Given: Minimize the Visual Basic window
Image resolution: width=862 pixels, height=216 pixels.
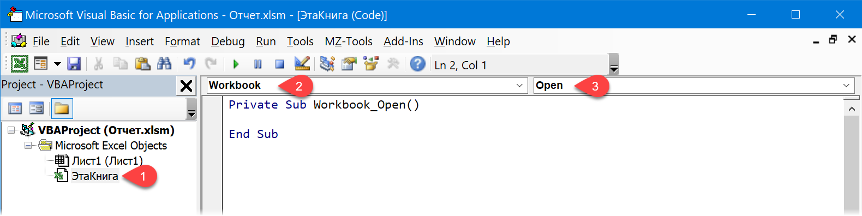Looking at the screenshot, I should point(751,15).
